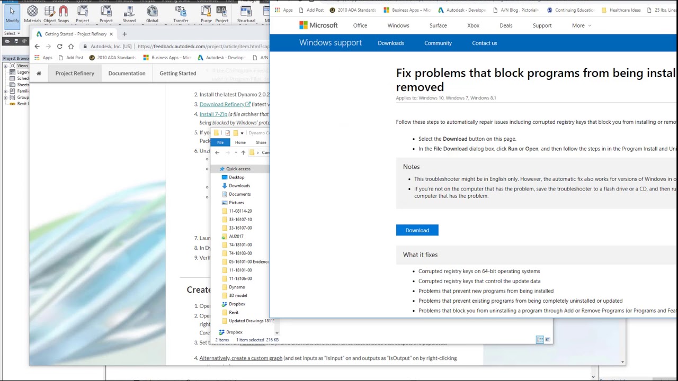Open Shared Parameters in Revit ribbon
Screen dimensions: 678x381
(x=129, y=14)
